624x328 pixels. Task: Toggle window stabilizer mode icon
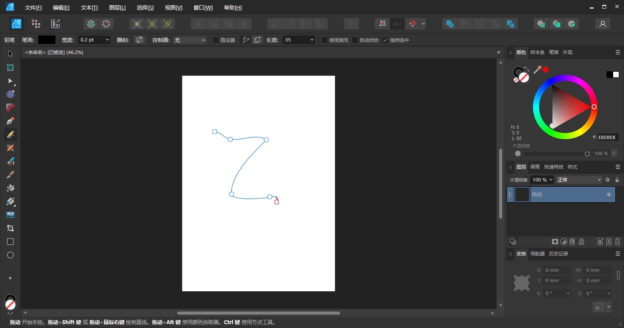[257, 40]
